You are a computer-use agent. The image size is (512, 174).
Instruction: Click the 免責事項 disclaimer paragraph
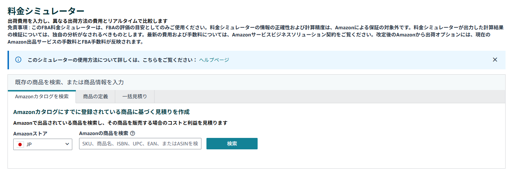(x=250, y=35)
